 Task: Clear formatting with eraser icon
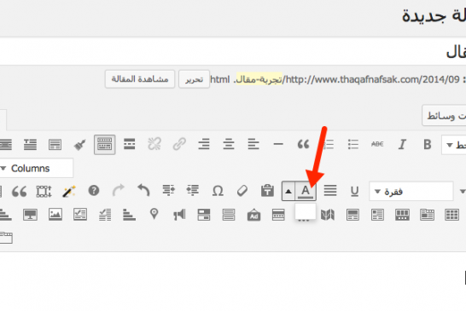point(242,191)
